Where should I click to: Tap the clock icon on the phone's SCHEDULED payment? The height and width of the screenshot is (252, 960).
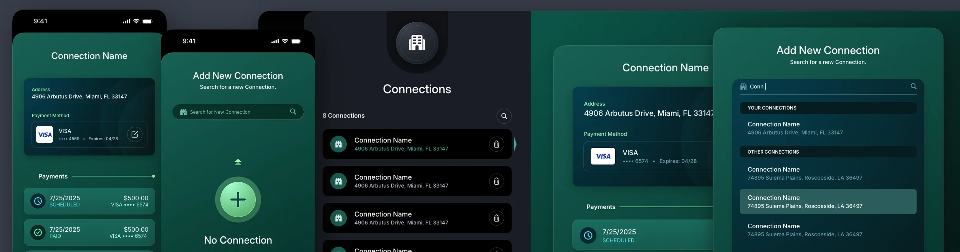click(x=38, y=201)
